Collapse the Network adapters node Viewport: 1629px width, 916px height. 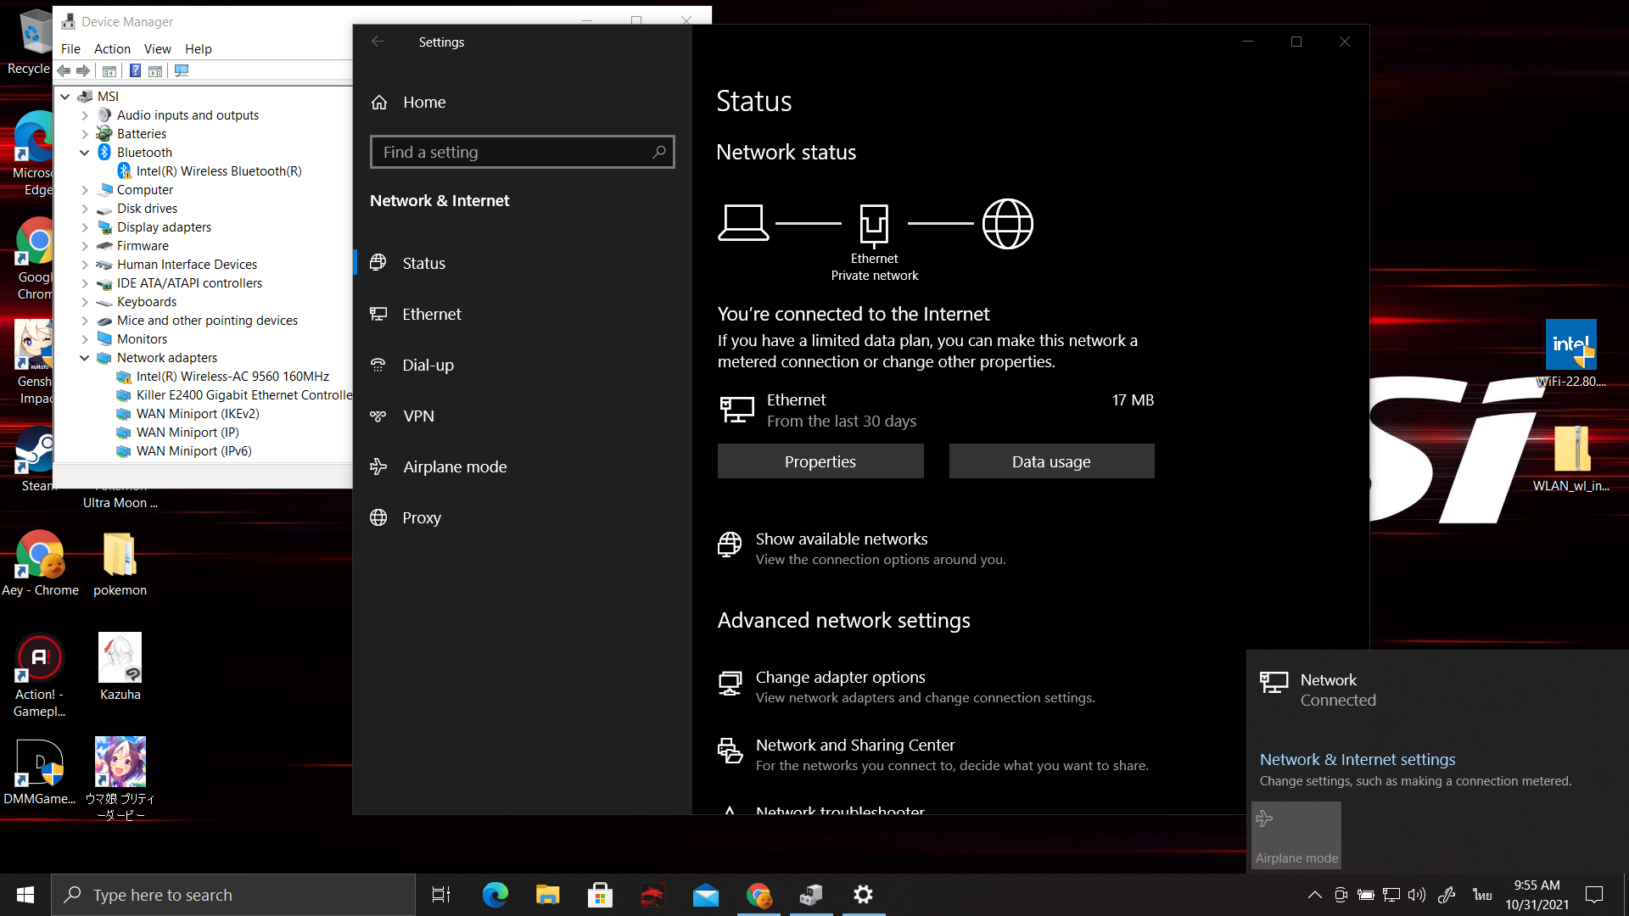tap(85, 358)
